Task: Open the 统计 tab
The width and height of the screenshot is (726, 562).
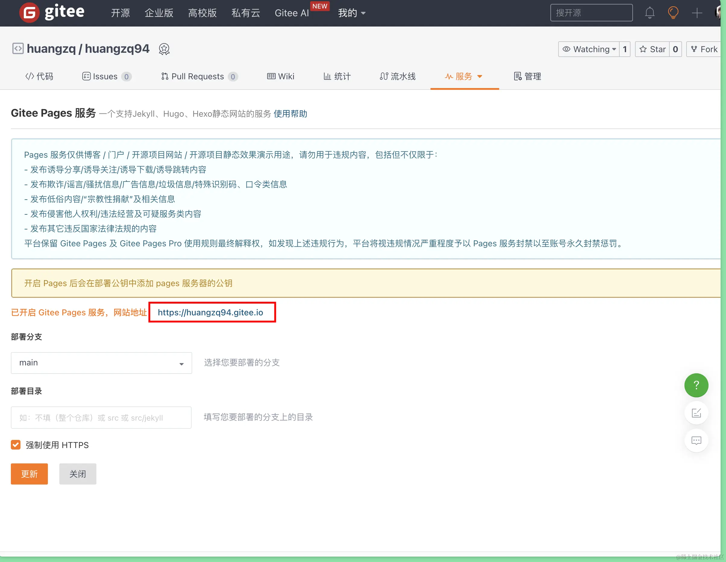Action: click(337, 77)
